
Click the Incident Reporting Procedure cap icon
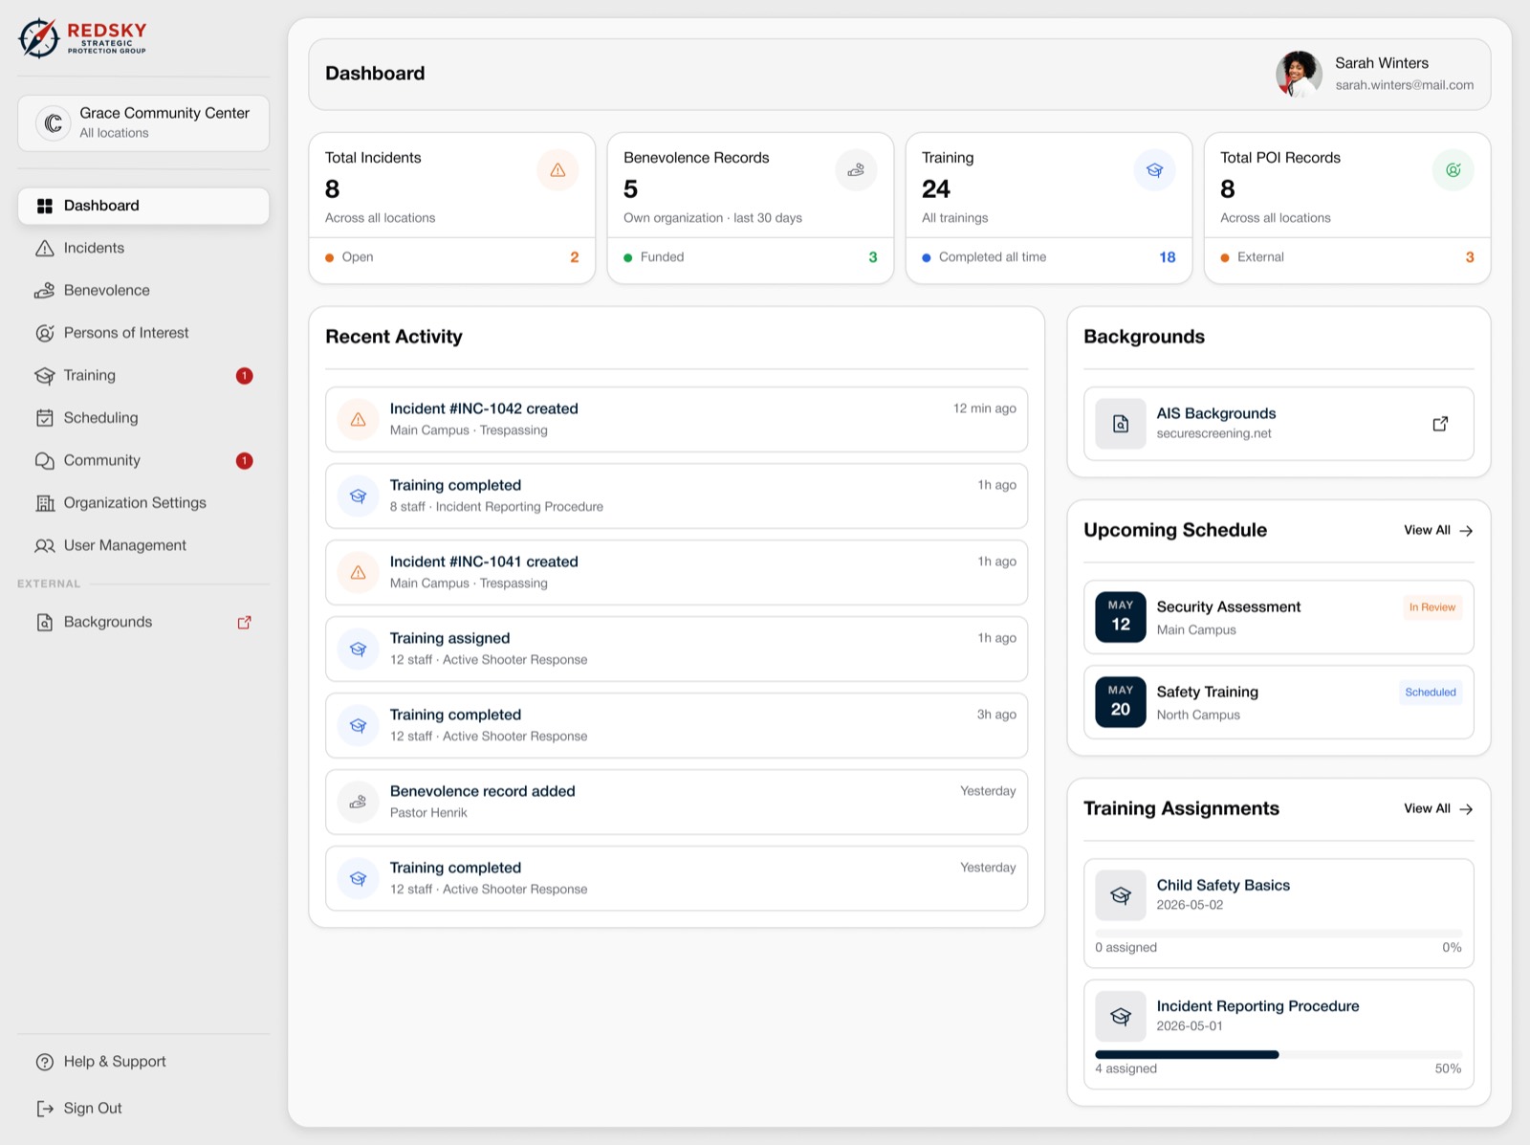pyautogui.click(x=1121, y=1016)
